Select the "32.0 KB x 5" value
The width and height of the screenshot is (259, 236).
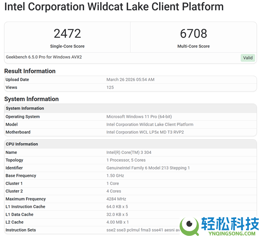tap(117, 214)
